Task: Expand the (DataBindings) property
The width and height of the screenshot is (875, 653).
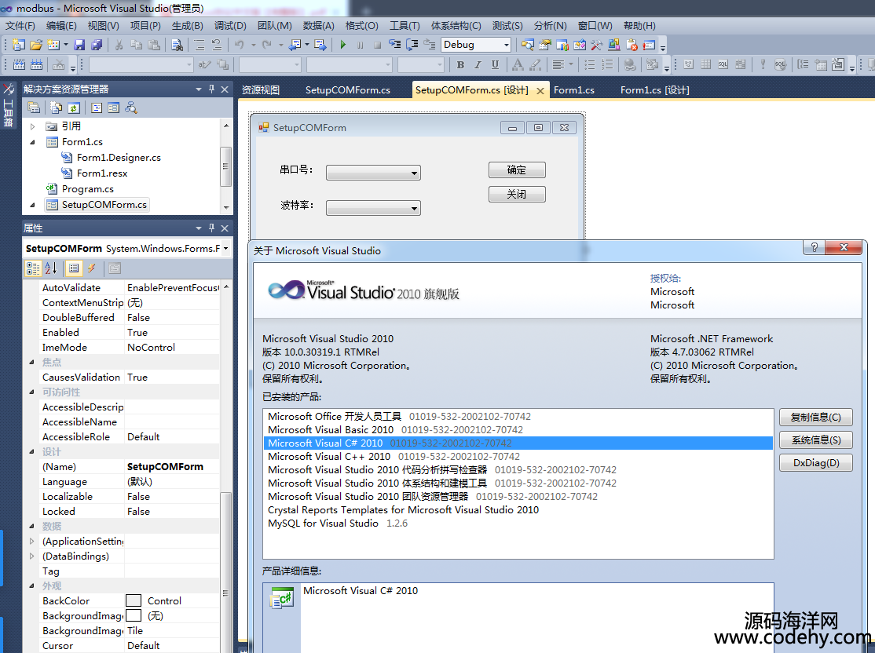Action: point(31,556)
